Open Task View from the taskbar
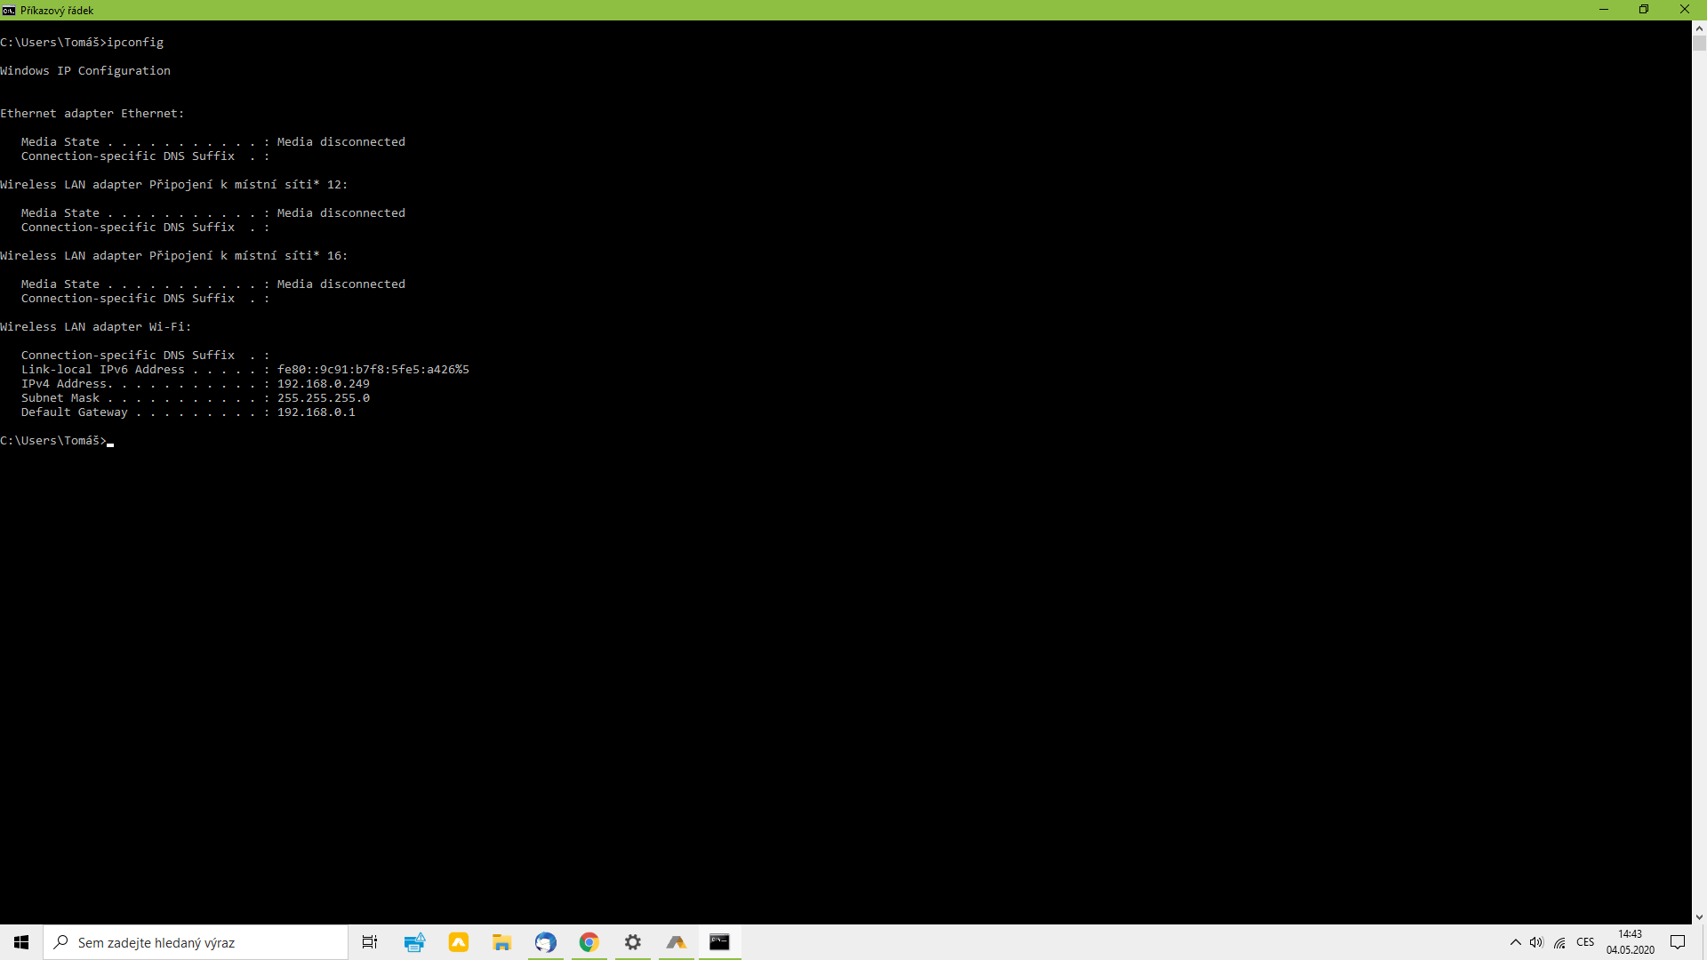This screenshot has height=960, width=1707. point(370,942)
